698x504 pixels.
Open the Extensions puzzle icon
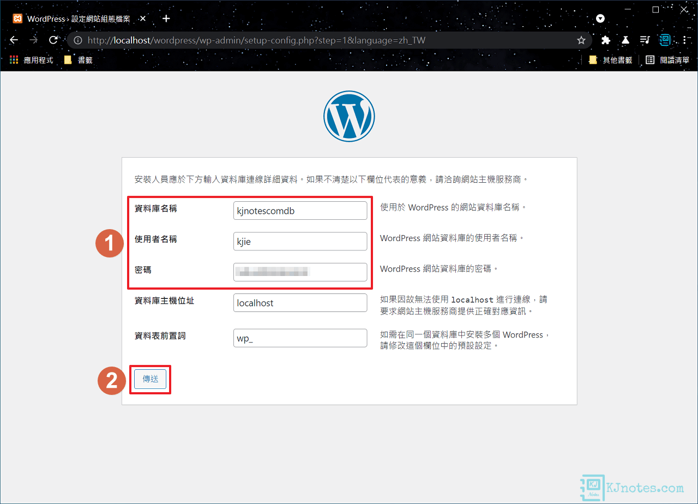tap(605, 40)
